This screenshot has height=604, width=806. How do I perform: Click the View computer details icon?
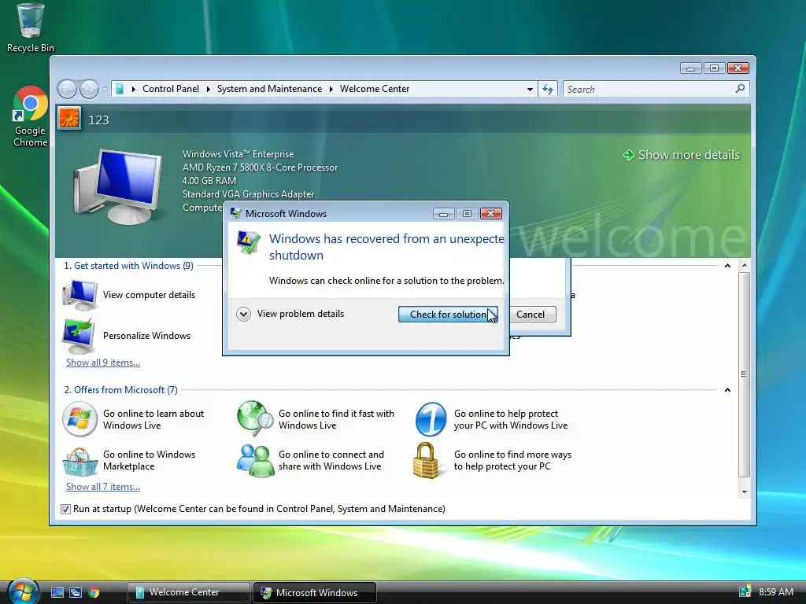(x=79, y=295)
